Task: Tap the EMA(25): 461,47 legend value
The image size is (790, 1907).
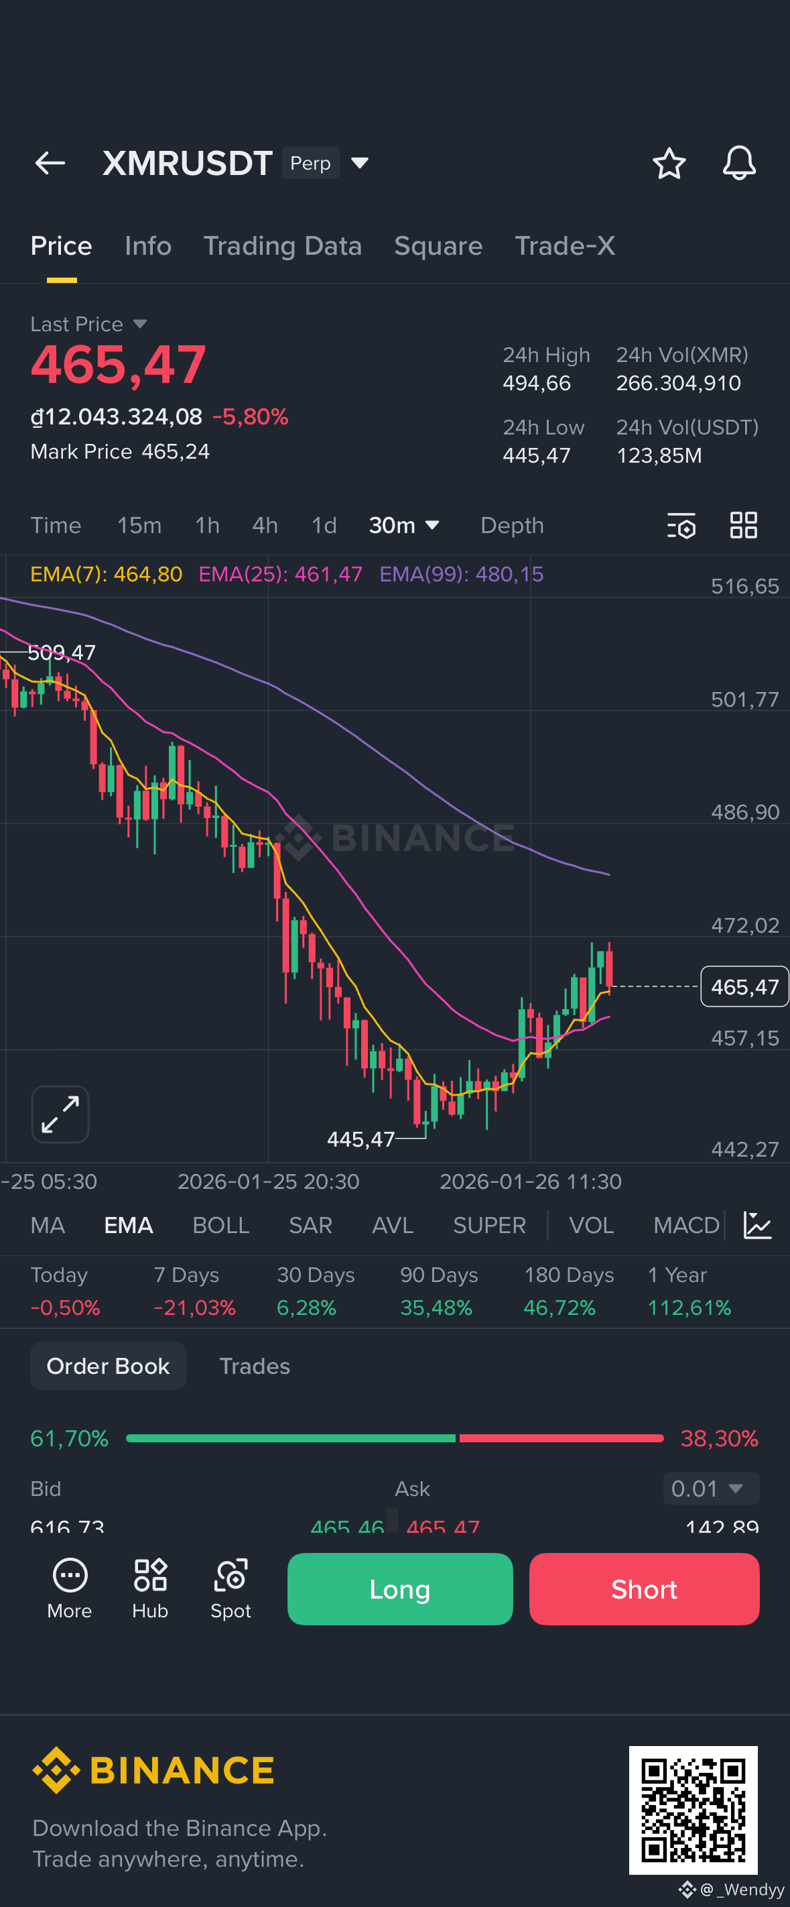Action: point(280,574)
